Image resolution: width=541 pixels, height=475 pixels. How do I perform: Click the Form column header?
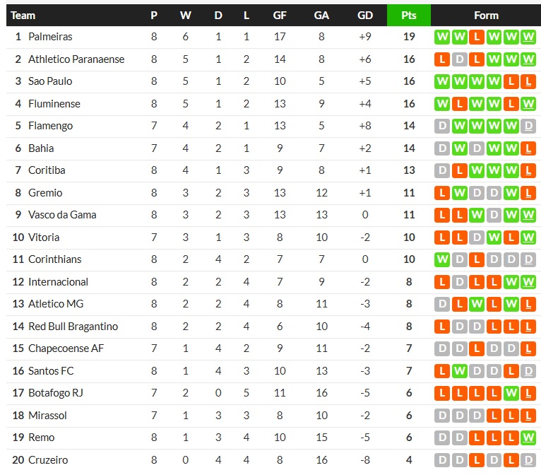[x=486, y=15]
